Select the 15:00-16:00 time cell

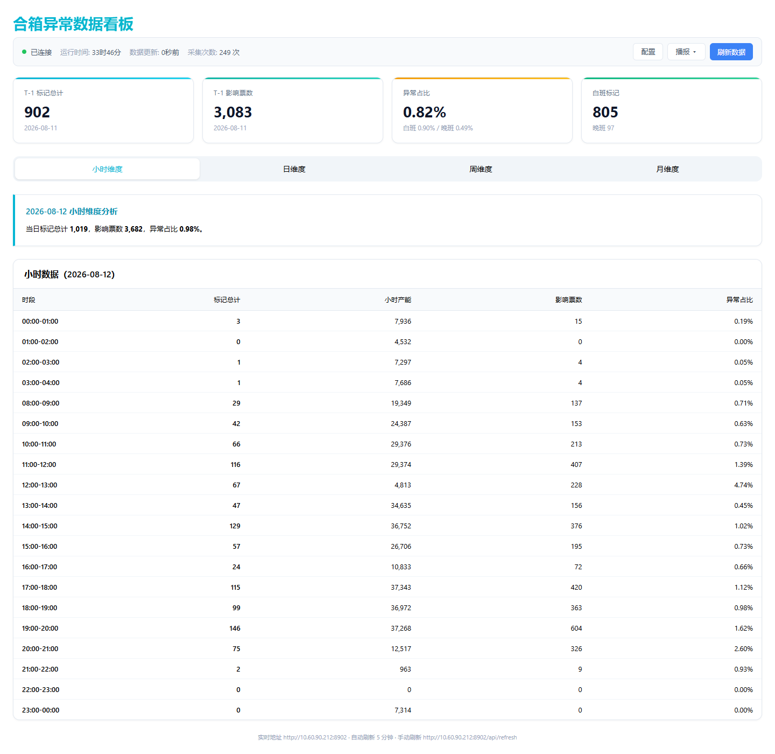point(40,547)
